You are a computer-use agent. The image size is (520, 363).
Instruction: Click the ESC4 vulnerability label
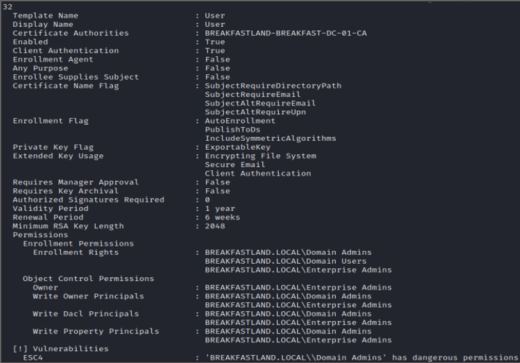33,357
